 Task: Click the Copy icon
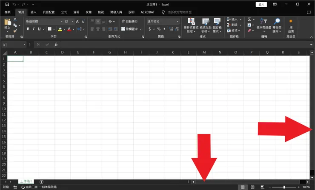click(x=15, y=25)
